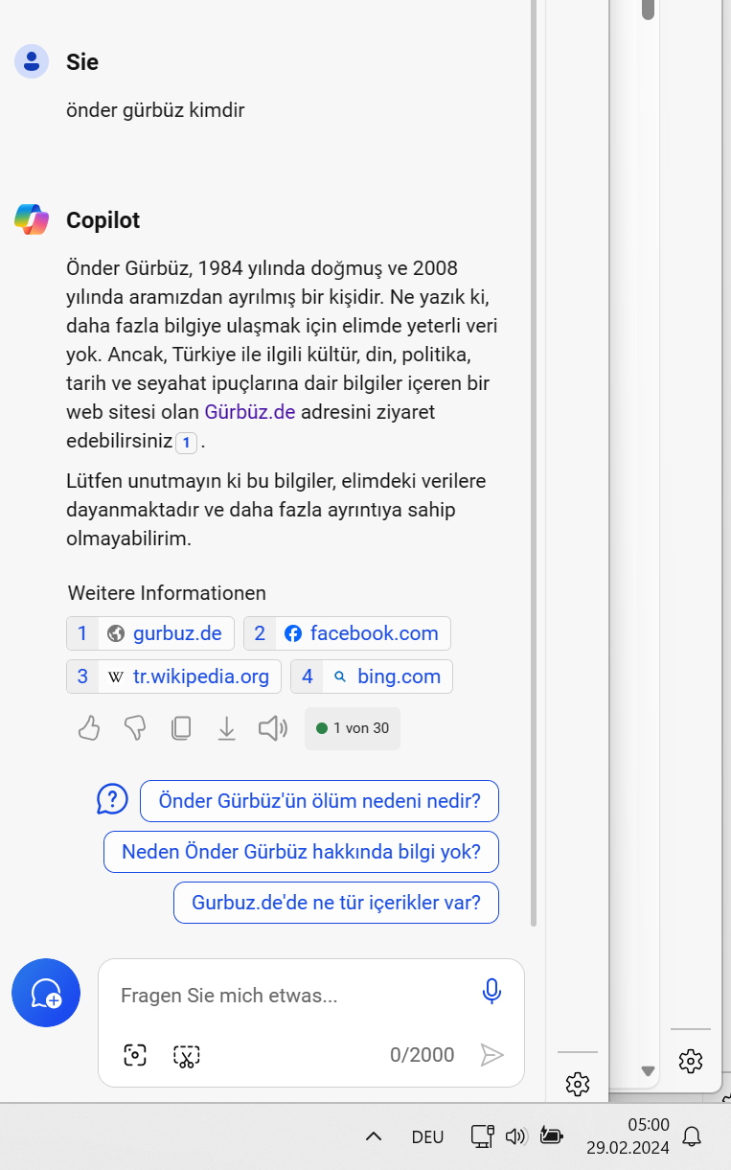Copy the Copilot response with copy icon

181,729
